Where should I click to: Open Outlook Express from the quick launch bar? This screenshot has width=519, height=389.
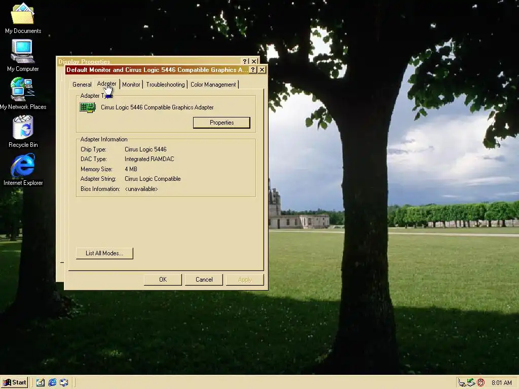[64, 382]
